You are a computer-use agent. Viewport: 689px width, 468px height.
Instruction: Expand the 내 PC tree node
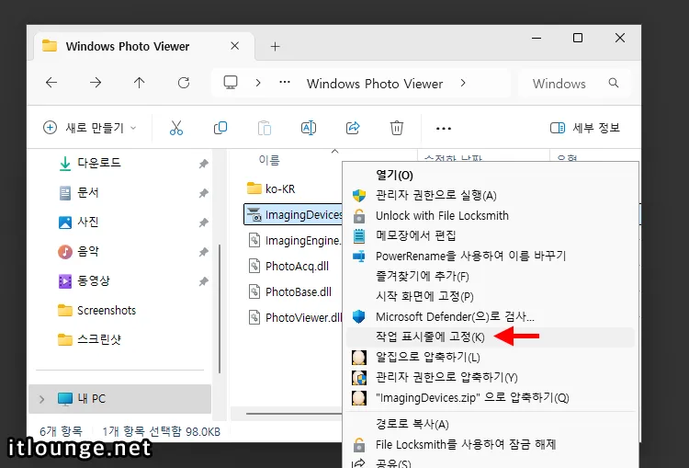41,399
